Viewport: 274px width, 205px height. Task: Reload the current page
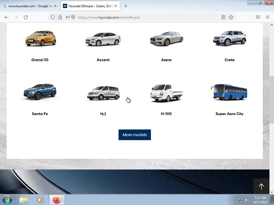(x=26, y=17)
